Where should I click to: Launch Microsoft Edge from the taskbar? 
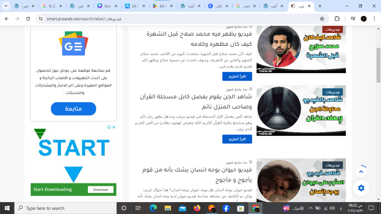[153, 208]
